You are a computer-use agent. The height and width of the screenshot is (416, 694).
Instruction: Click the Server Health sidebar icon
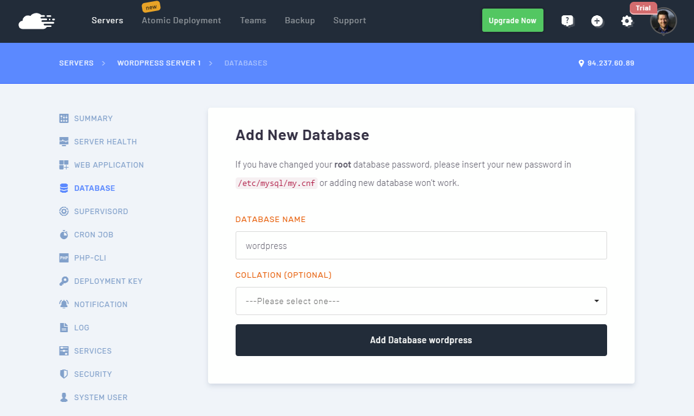[64, 142]
